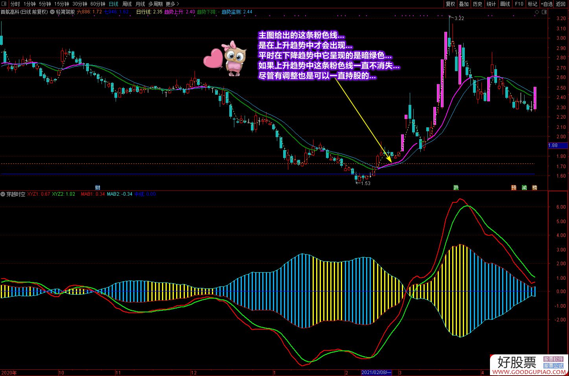Click the MAB2 -0.34 value
Image resolution: width=569 pixels, height=376 pixels.
pyautogui.click(x=120, y=194)
